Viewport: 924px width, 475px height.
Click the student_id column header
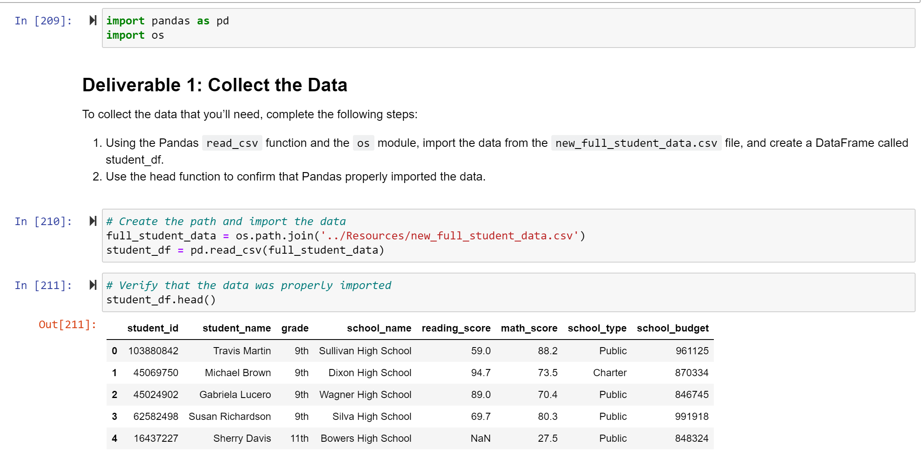click(153, 328)
